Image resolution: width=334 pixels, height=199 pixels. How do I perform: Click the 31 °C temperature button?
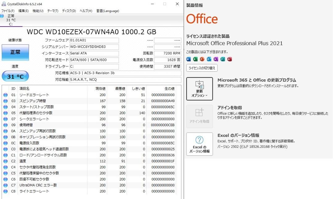[15, 76]
